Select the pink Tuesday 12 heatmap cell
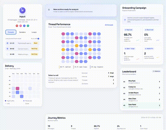 (17, 88)
